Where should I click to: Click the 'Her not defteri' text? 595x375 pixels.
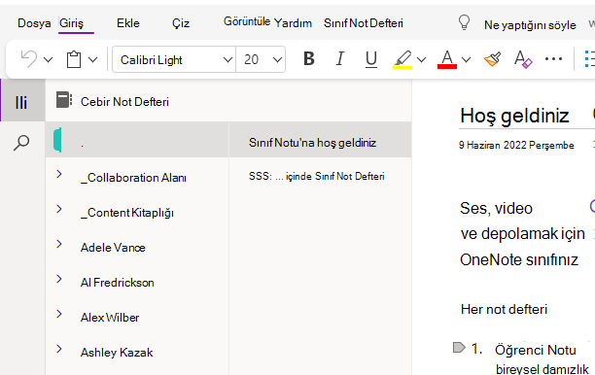pos(504,309)
